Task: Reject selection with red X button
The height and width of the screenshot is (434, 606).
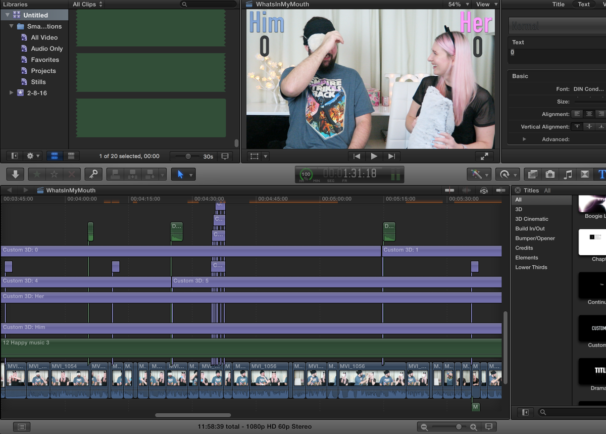Action: click(72, 174)
